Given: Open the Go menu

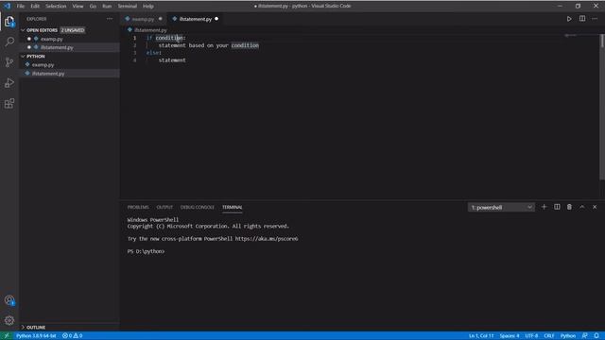Looking at the screenshot, I should (93, 7).
